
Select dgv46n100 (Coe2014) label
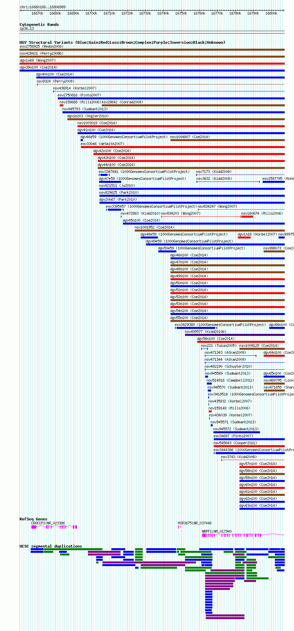pyautogui.click(x=189, y=255)
